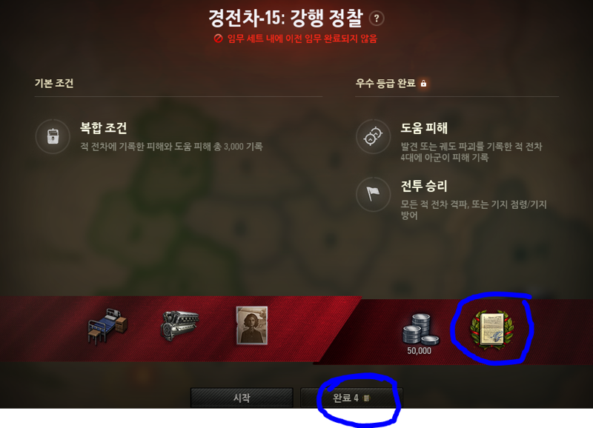Click the 복합 조건 condition icon
Viewport: 593px width, 428px height.
[x=53, y=136]
